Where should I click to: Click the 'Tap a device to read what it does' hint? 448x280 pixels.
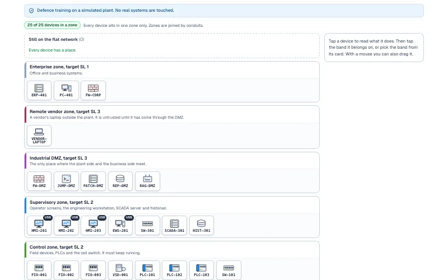pyautogui.click(x=373, y=48)
